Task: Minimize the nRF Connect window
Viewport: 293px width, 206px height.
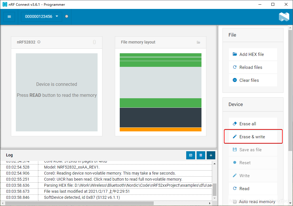Action: click(x=260, y=5)
